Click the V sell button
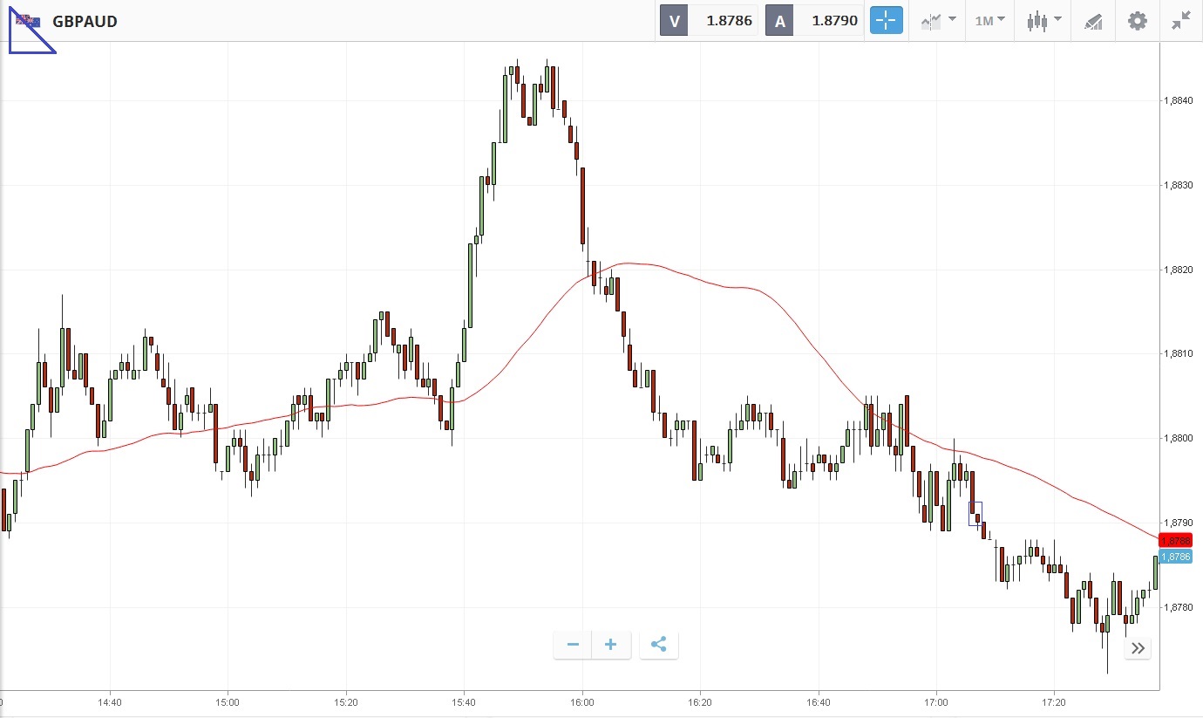 [x=673, y=21]
